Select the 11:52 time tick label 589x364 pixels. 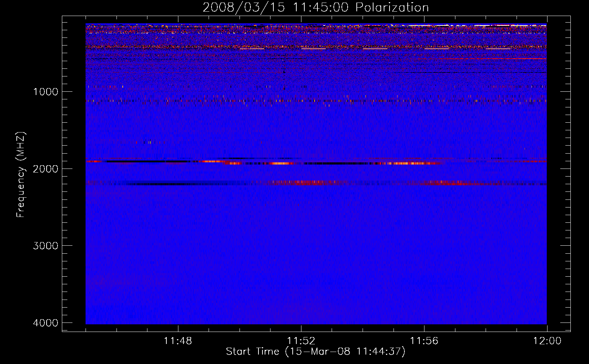click(x=301, y=341)
